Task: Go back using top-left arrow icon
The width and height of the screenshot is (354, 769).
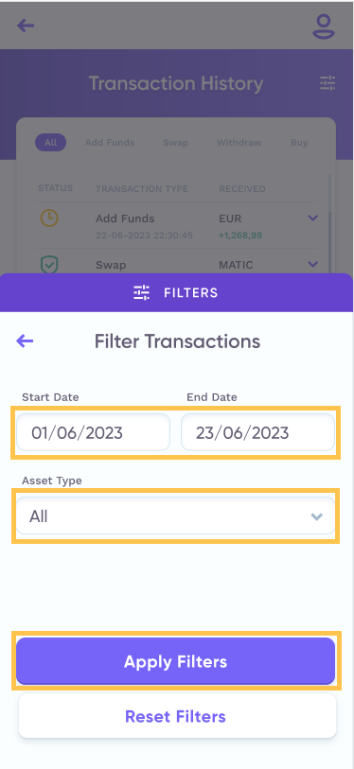Action: 26,25
